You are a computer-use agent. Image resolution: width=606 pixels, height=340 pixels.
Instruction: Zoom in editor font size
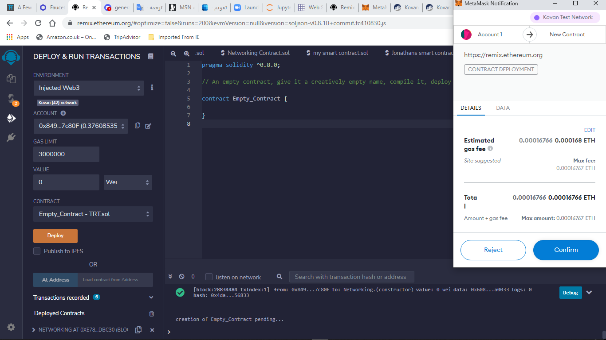(187, 53)
